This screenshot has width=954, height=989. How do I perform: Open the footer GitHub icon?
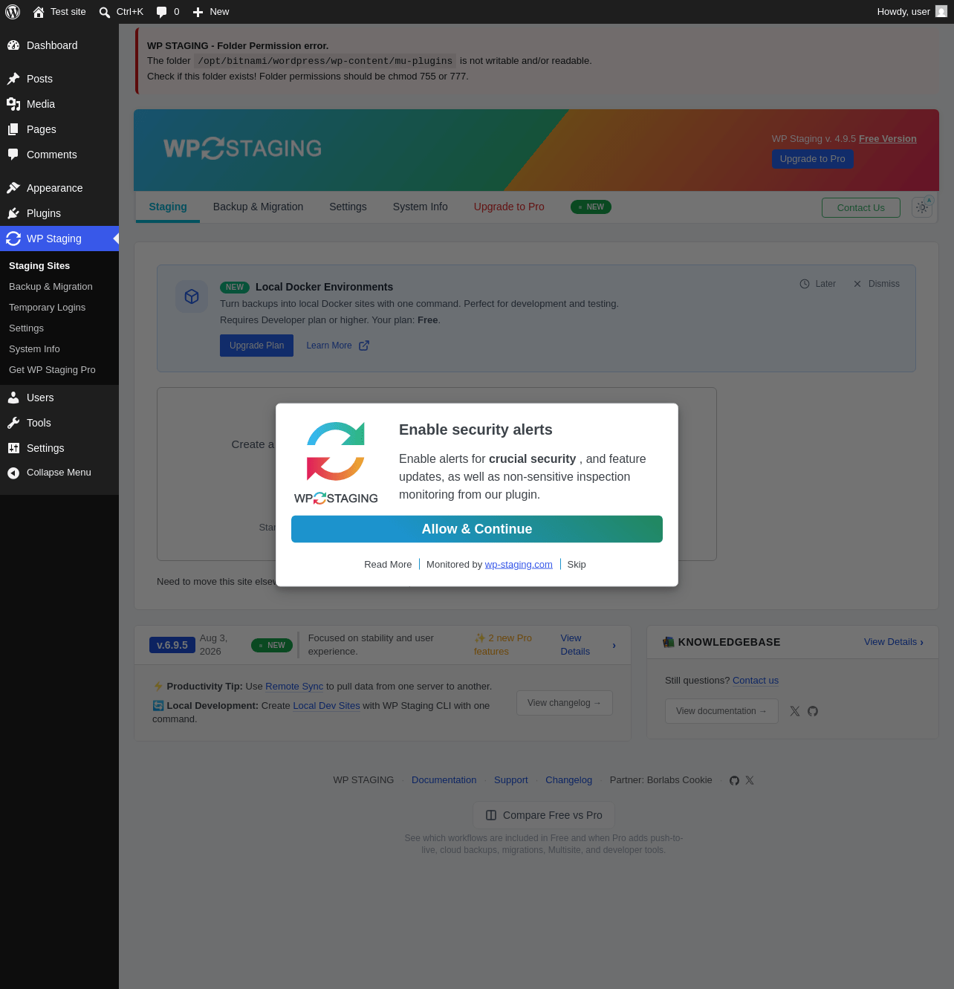tap(734, 780)
